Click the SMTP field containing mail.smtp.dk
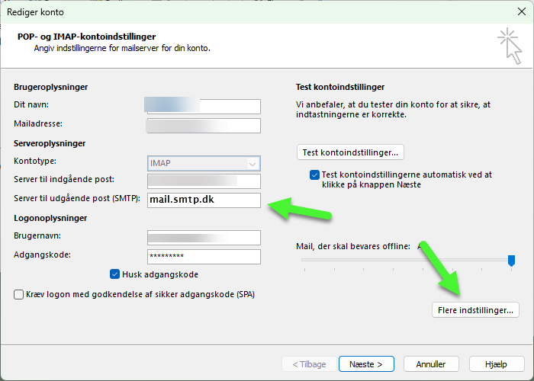The height and width of the screenshot is (381, 534). (204, 200)
